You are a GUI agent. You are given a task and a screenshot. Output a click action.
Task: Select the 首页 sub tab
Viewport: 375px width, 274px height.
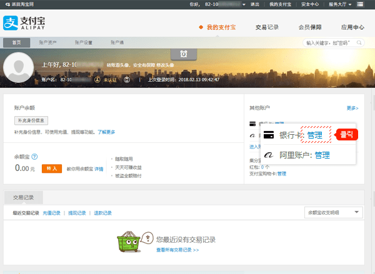(16, 42)
